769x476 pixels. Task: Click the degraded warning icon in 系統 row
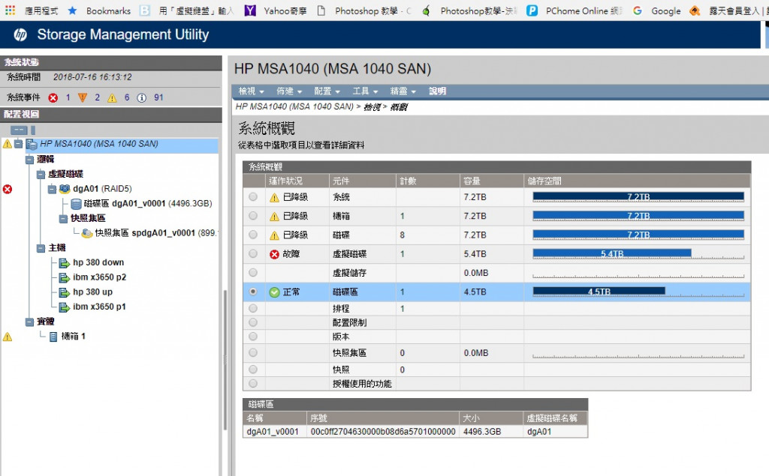(274, 197)
